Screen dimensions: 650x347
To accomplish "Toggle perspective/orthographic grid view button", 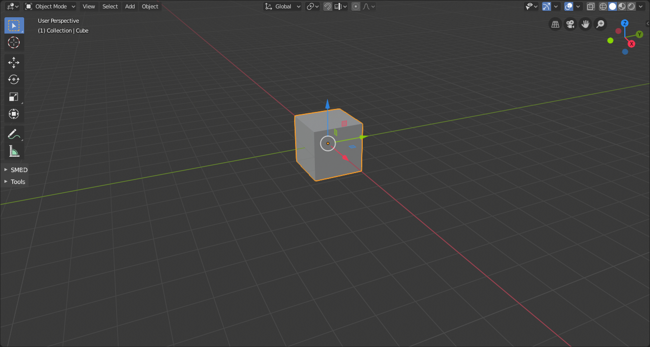I will (x=555, y=24).
